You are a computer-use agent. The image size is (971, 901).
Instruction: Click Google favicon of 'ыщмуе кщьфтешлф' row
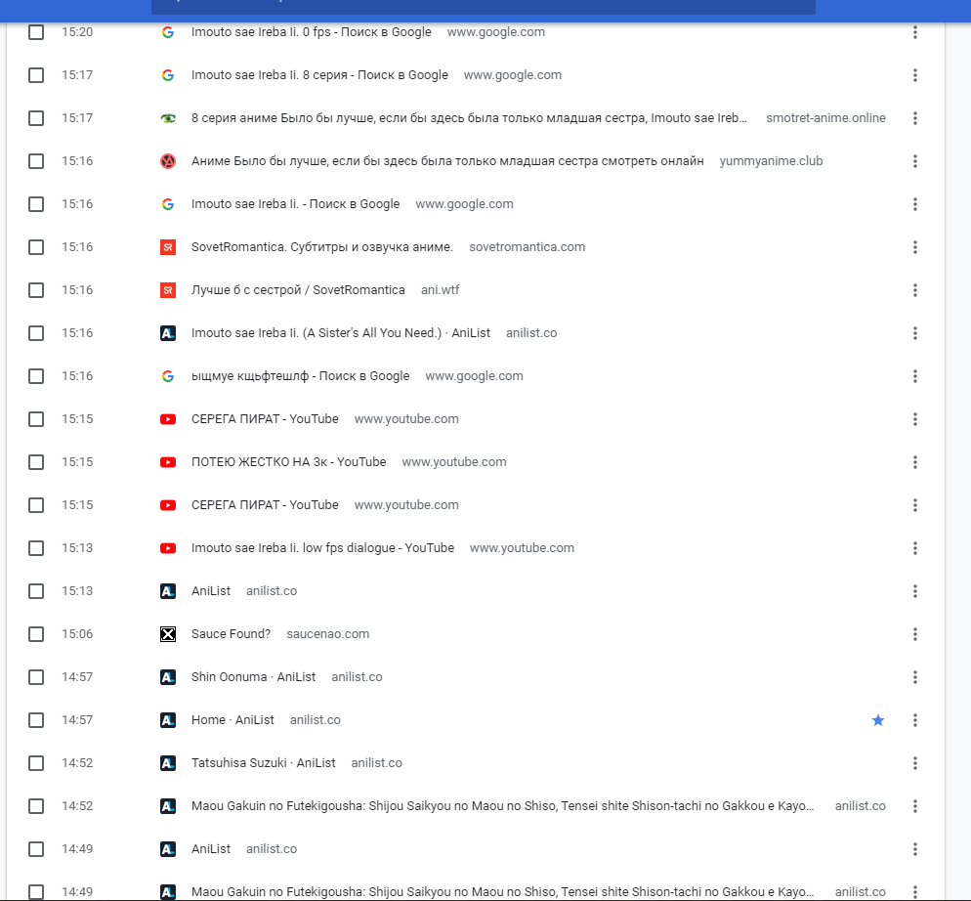(168, 376)
